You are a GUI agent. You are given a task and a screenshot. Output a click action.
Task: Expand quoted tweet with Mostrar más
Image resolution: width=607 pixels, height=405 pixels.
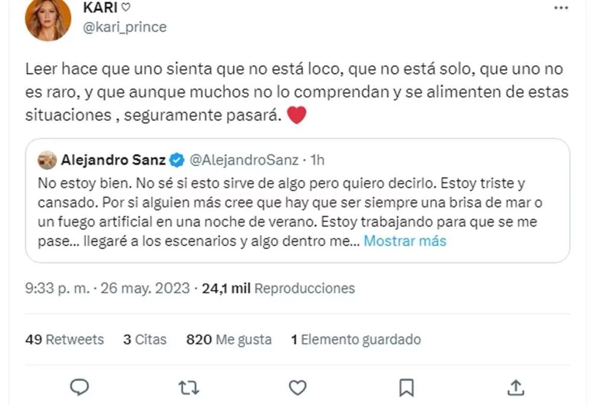pos(405,241)
